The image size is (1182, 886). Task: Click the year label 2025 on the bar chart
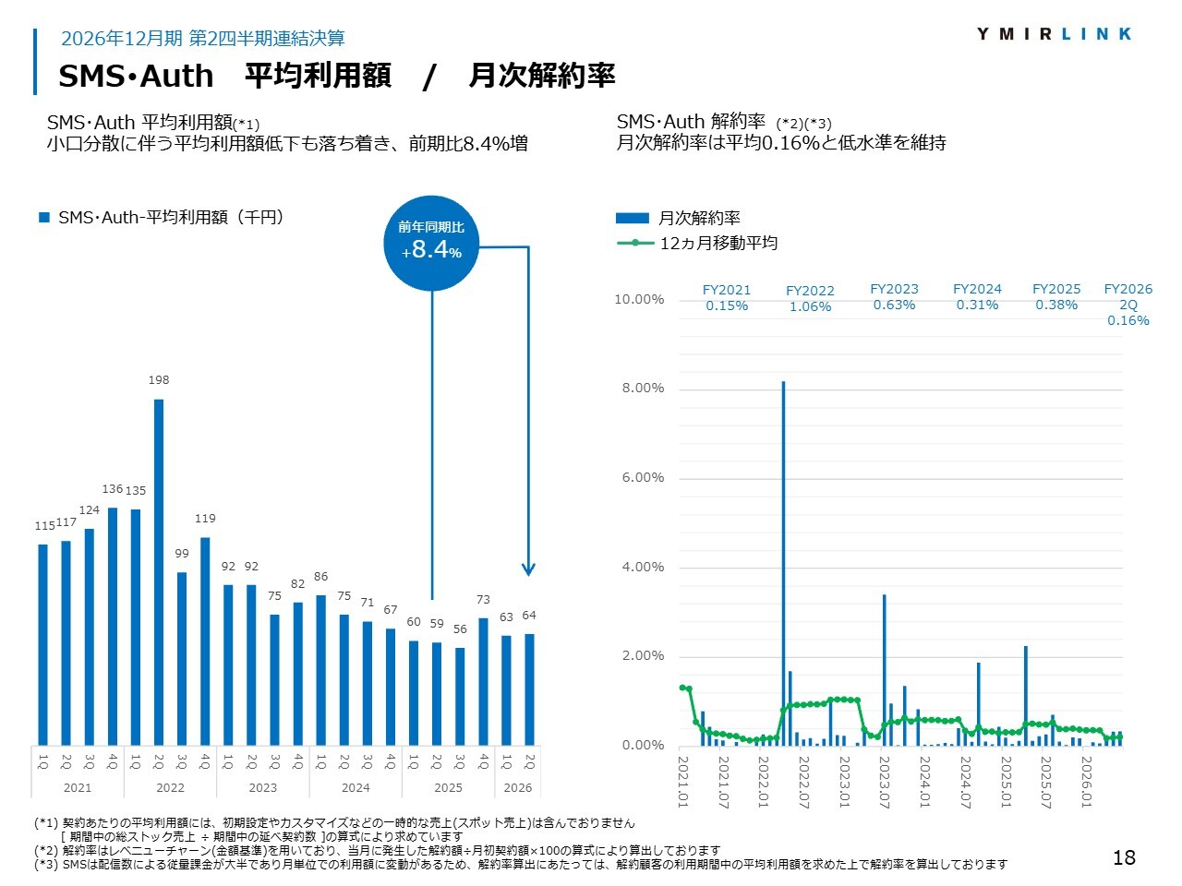pyautogui.click(x=448, y=788)
